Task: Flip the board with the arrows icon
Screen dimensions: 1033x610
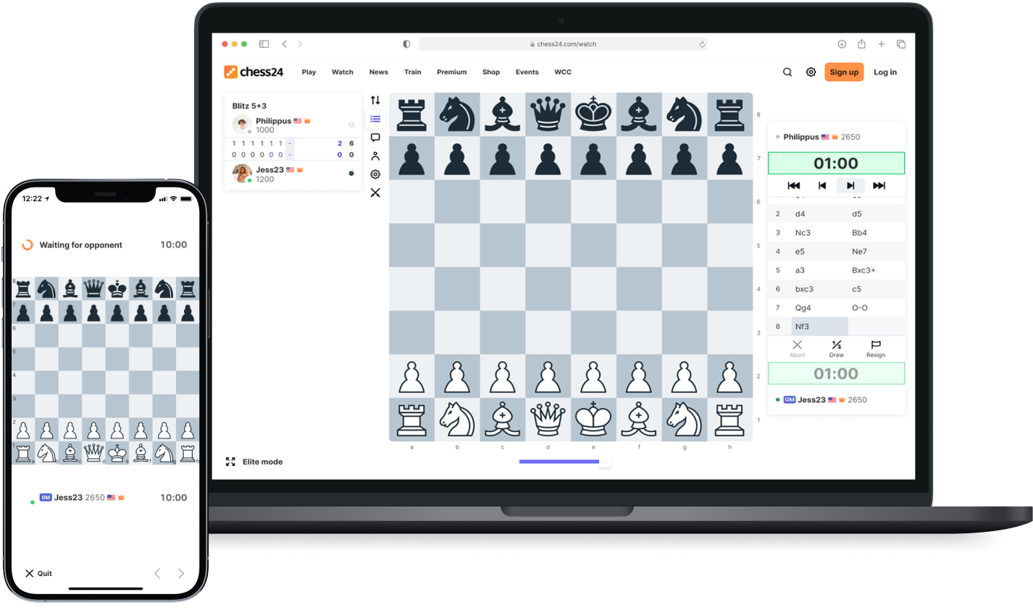Action: (375, 101)
